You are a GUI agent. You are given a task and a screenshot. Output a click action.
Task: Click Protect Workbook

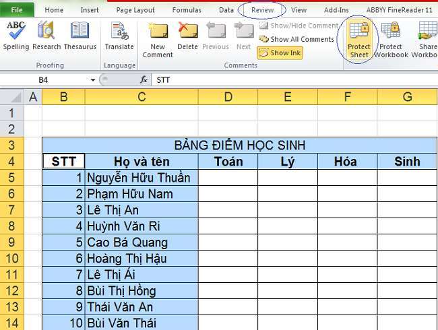point(391,40)
